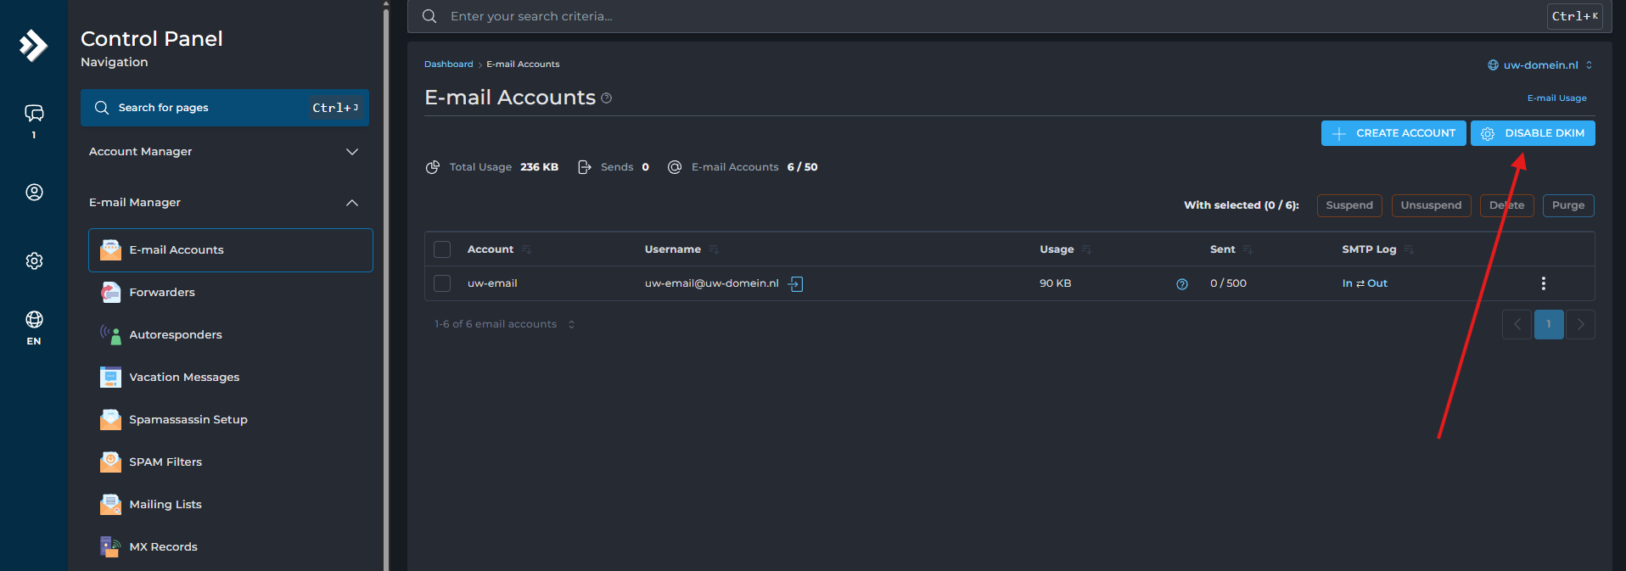Collapse the E-mail Manager section
This screenshot has width=1626, height=571.
224,203
